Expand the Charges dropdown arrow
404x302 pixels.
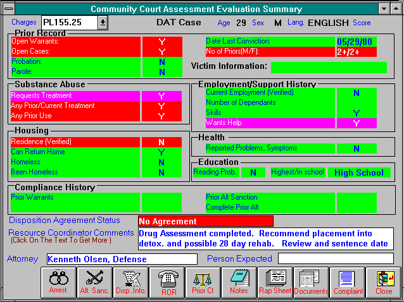click(103, 23)
